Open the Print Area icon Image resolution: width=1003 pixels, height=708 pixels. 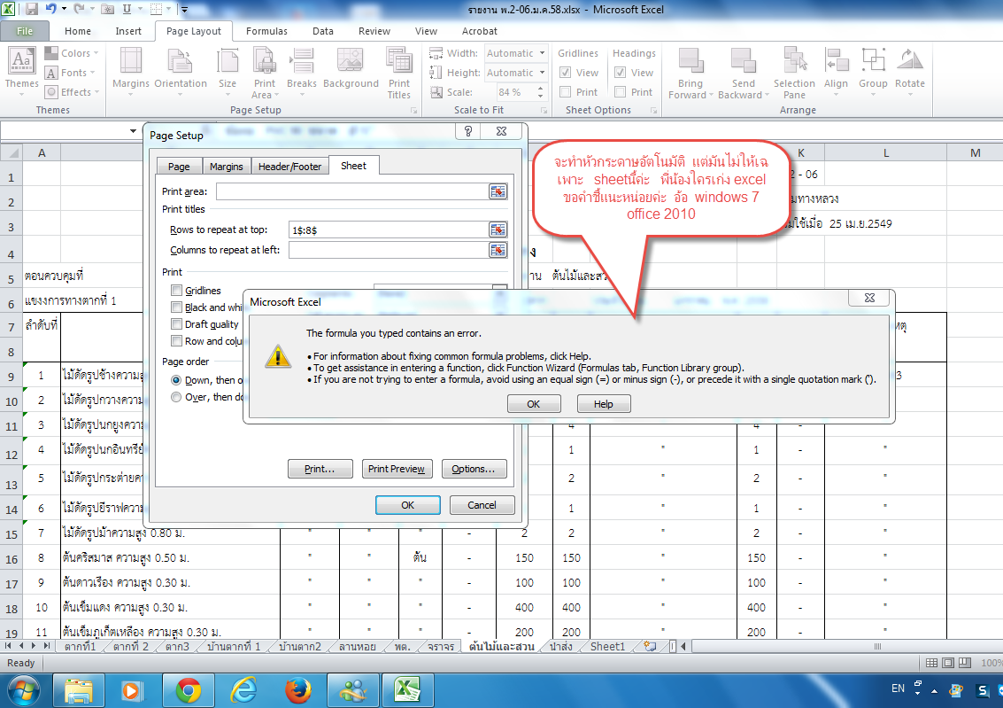pos(264,72)
